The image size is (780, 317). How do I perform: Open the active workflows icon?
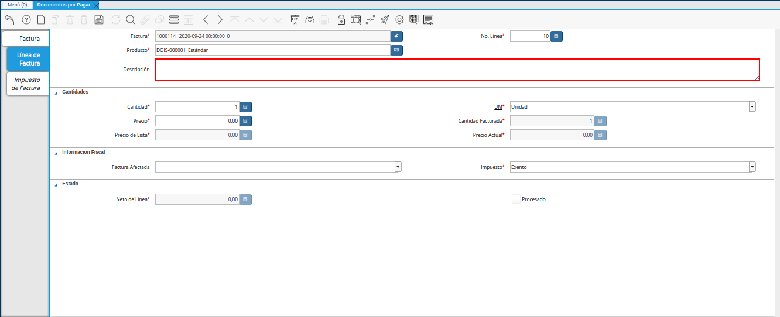(x=370, y=19)
